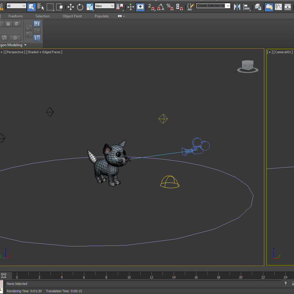
Task: Open the Schematic View
Action: [x=288, y=7]
